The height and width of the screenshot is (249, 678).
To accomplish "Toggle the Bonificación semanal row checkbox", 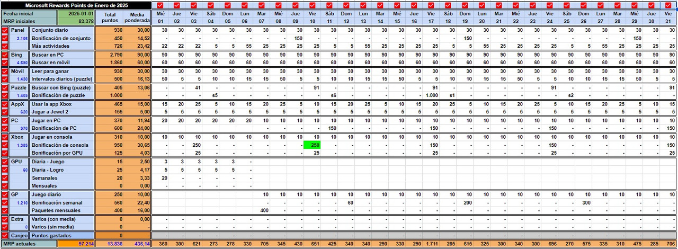I will 5,202.
